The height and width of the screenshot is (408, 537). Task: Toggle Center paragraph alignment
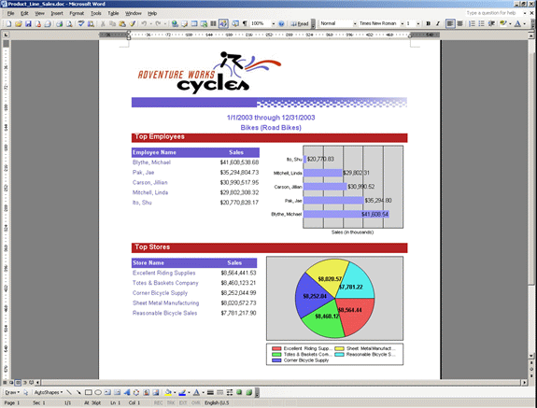[459, 23]
